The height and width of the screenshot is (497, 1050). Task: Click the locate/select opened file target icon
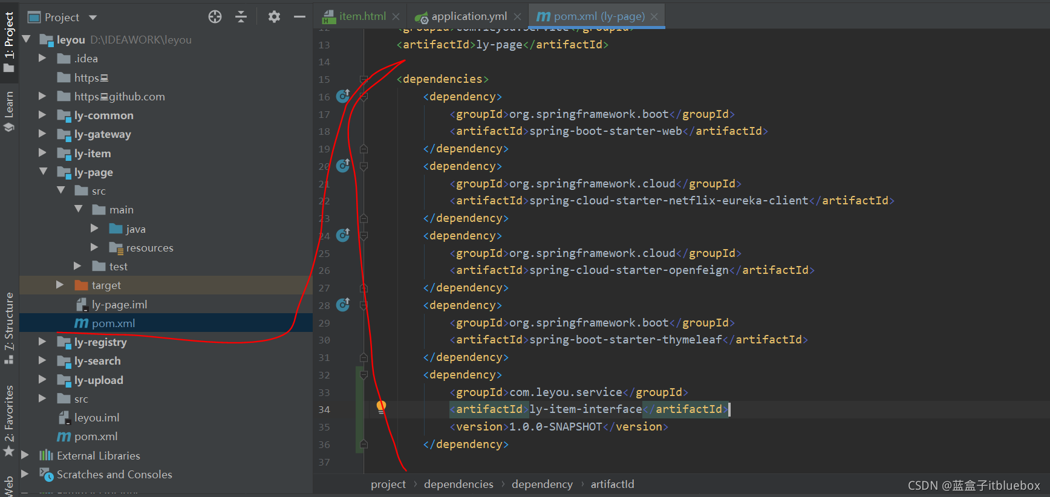pyautogui.click(x=215, y=17)
